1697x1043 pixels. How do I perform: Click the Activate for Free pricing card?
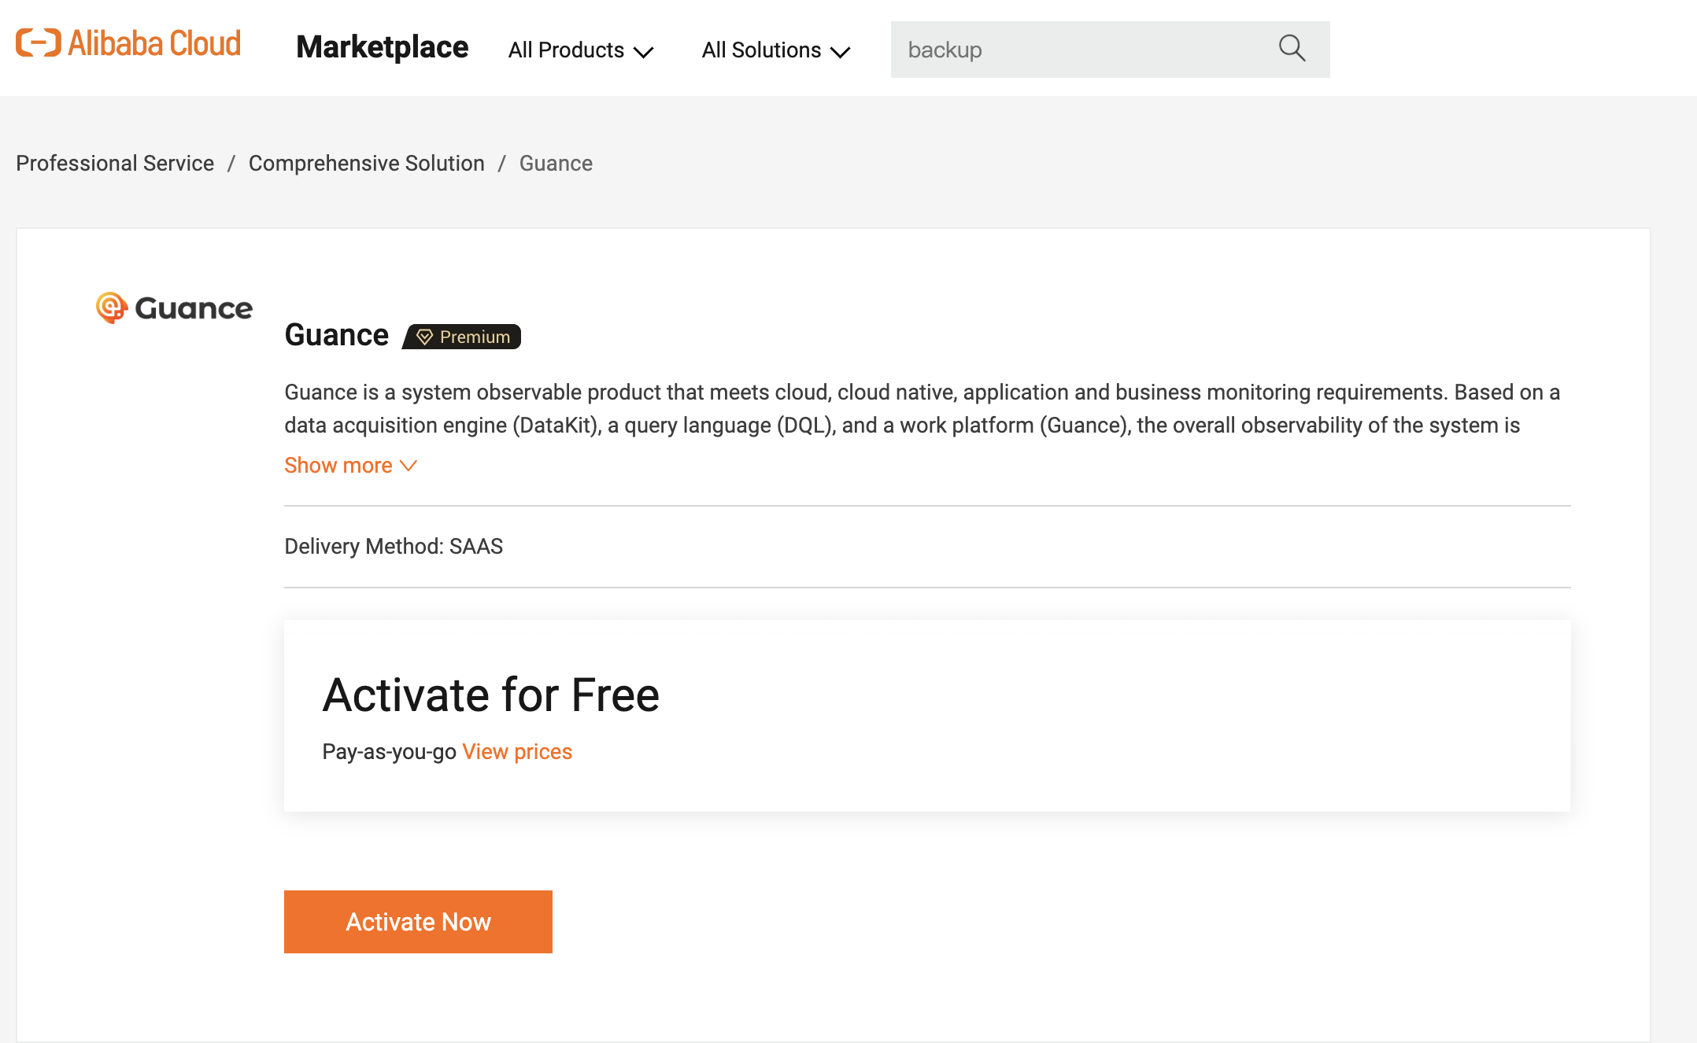click(927, 716)
